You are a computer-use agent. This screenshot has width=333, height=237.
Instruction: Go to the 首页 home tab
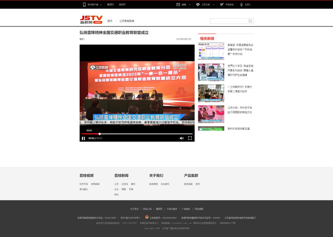[110, 21]
